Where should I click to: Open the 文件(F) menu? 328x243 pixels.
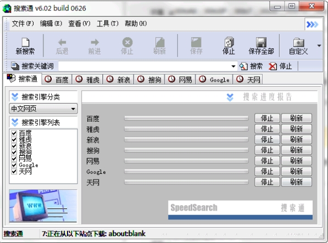23,24
